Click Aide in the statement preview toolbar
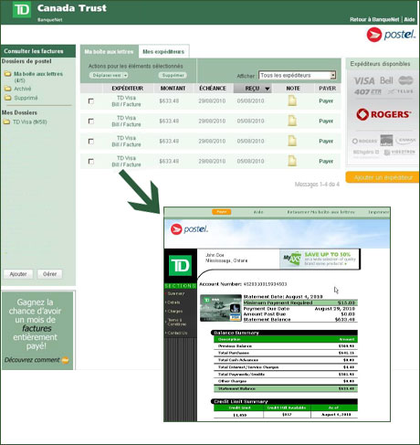420x445 pixels. pyautogui.click(x=258, y=212)
